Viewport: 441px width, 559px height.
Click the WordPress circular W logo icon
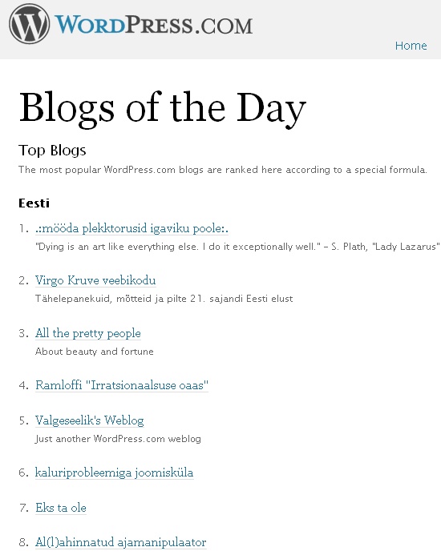pos(29,24)
